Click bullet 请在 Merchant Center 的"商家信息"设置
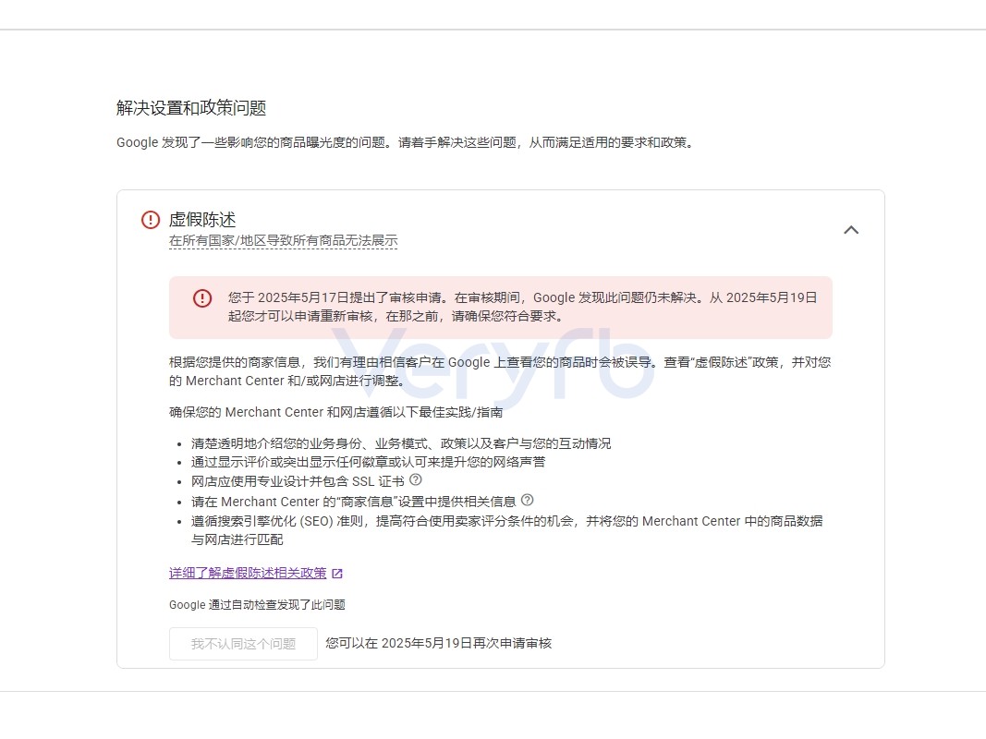This screenshot has height=739, width=986. point(353,502)
